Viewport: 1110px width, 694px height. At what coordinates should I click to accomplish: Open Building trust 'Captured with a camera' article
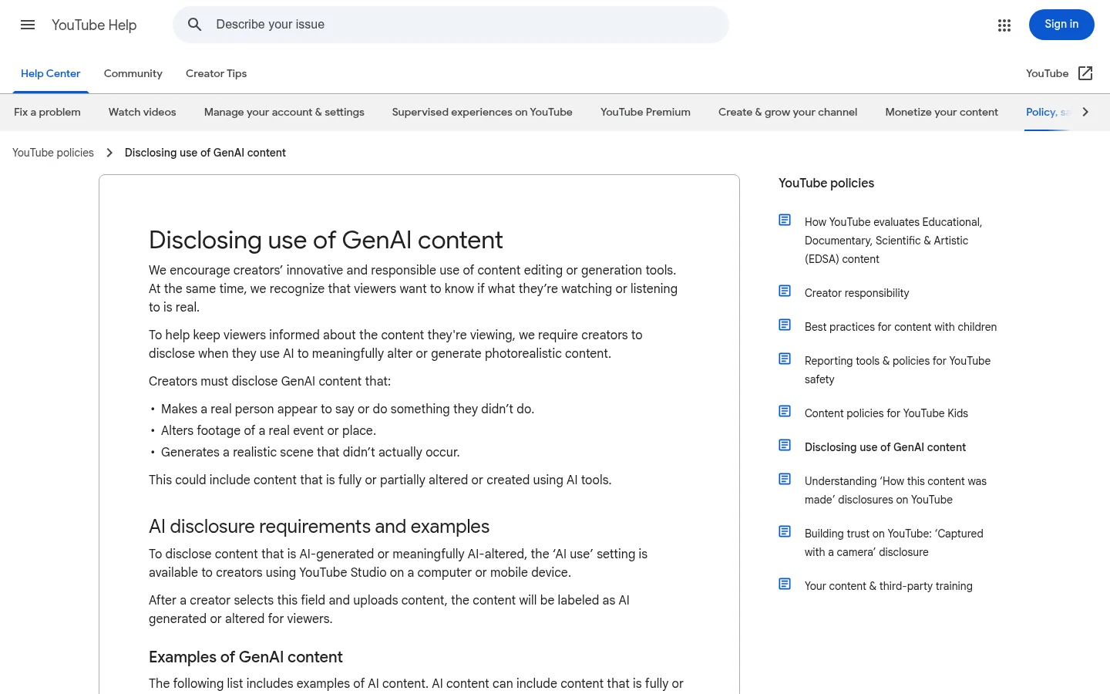[x=894, y=543]
